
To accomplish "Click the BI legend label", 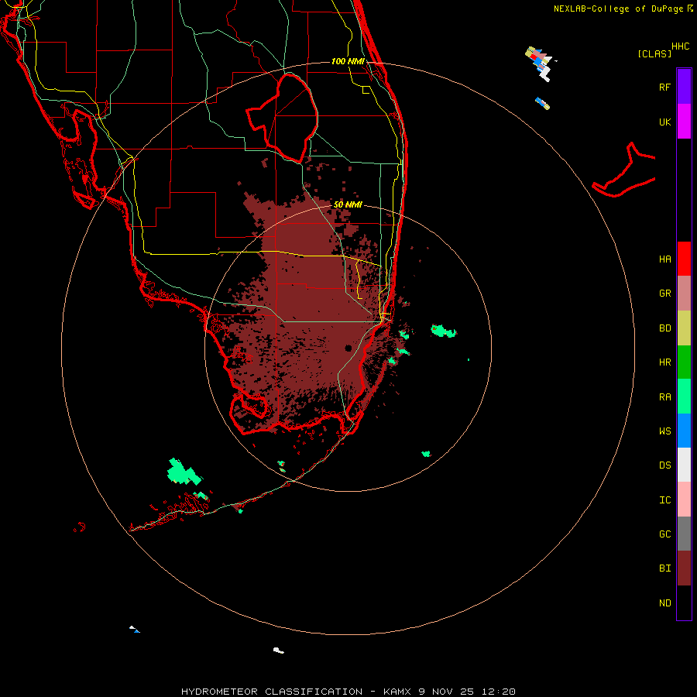I will point(664,568).
